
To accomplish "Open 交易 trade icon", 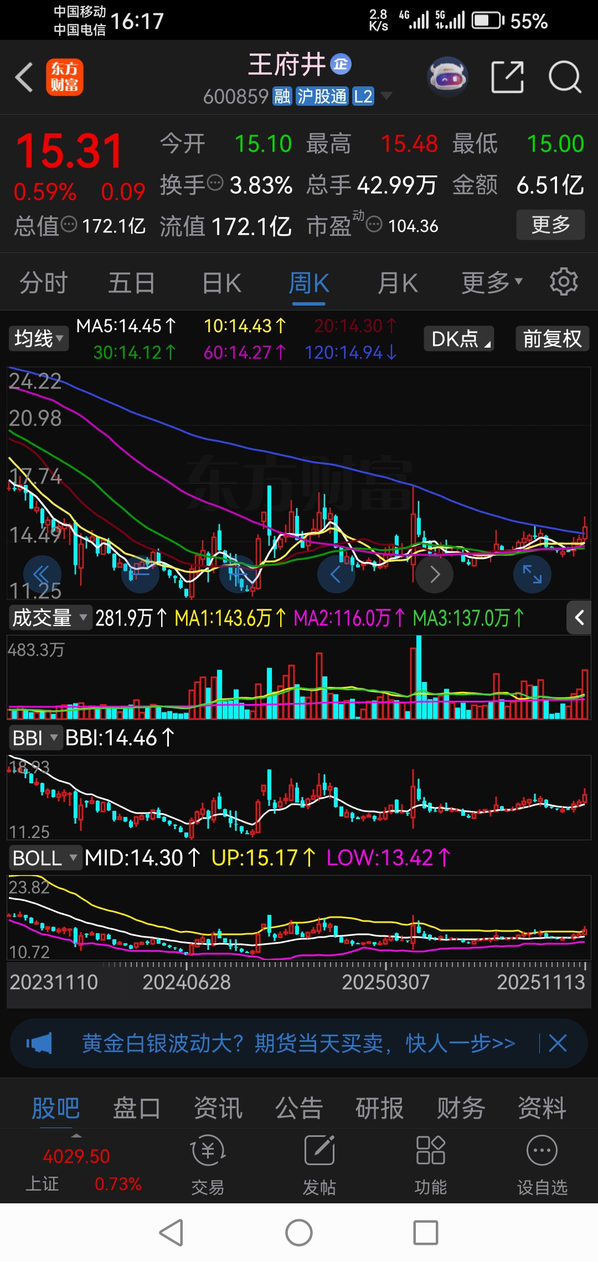I will tap(208, 1164).
